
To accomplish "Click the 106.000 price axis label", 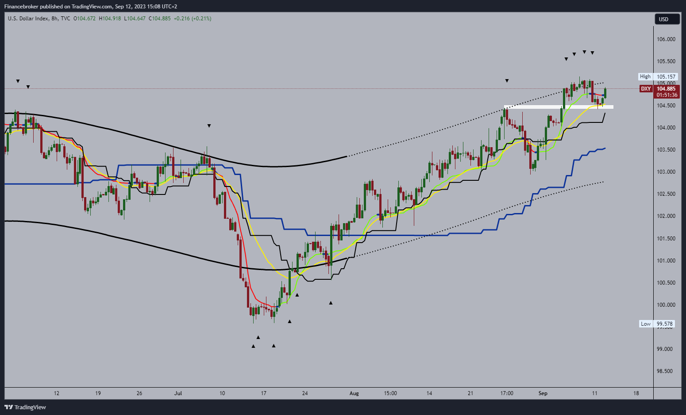I will pos(666,39).
